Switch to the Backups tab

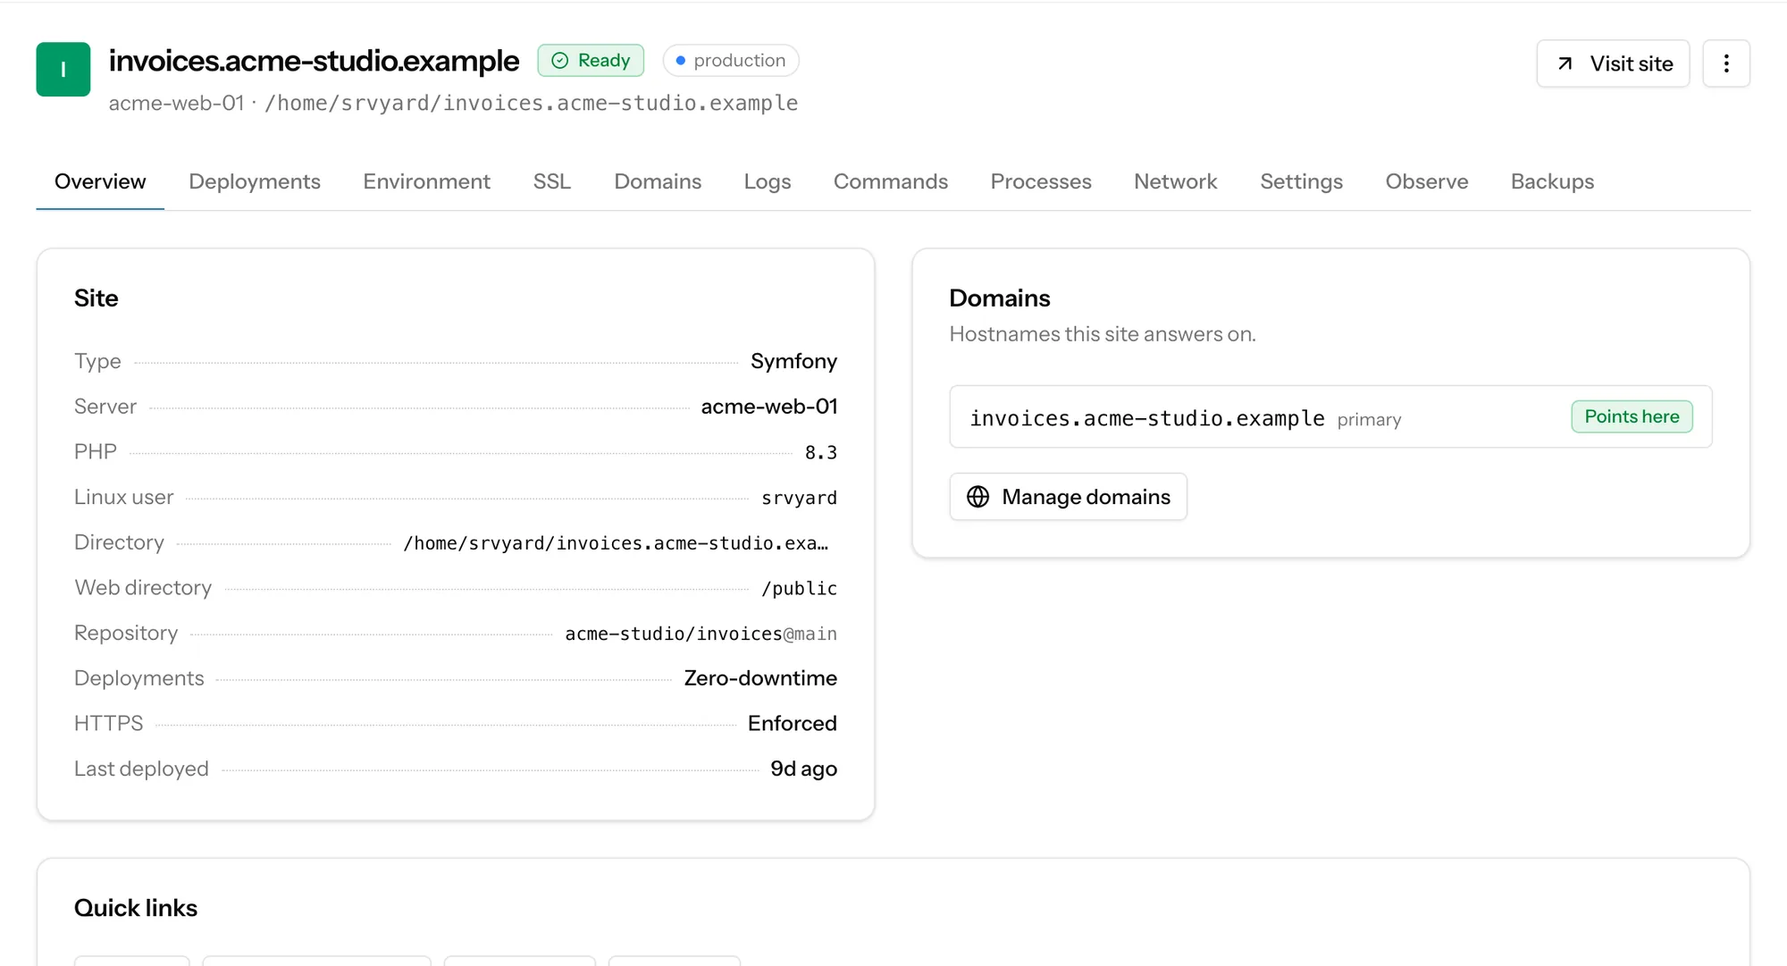point(1552,181)
